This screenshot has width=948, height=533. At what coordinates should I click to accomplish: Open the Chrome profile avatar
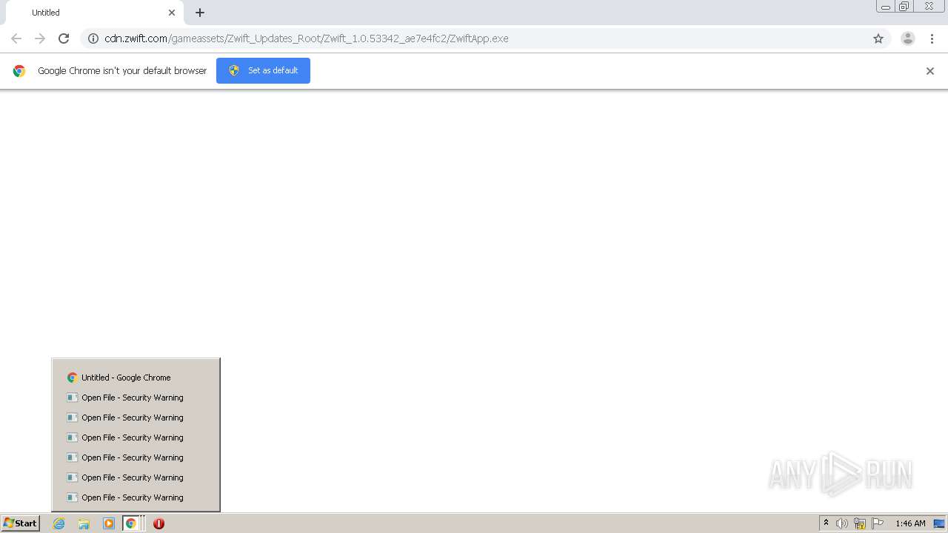[907, 38]
